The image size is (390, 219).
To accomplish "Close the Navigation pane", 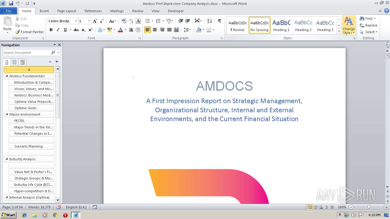I will coord(59,45).
